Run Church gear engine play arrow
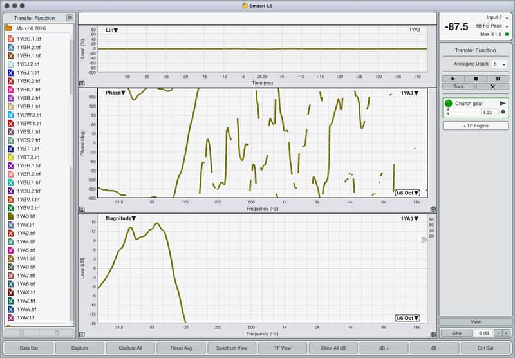 502,103
